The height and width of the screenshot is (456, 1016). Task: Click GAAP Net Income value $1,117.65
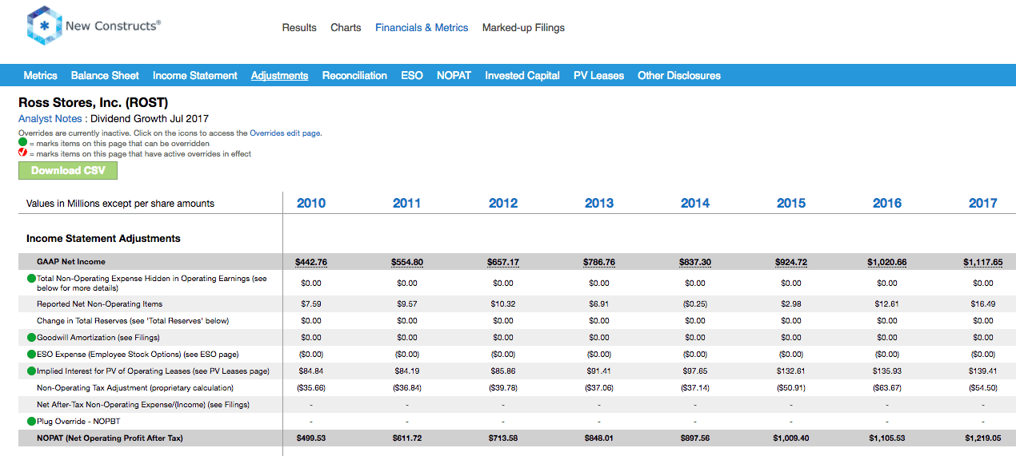(983, 262)
